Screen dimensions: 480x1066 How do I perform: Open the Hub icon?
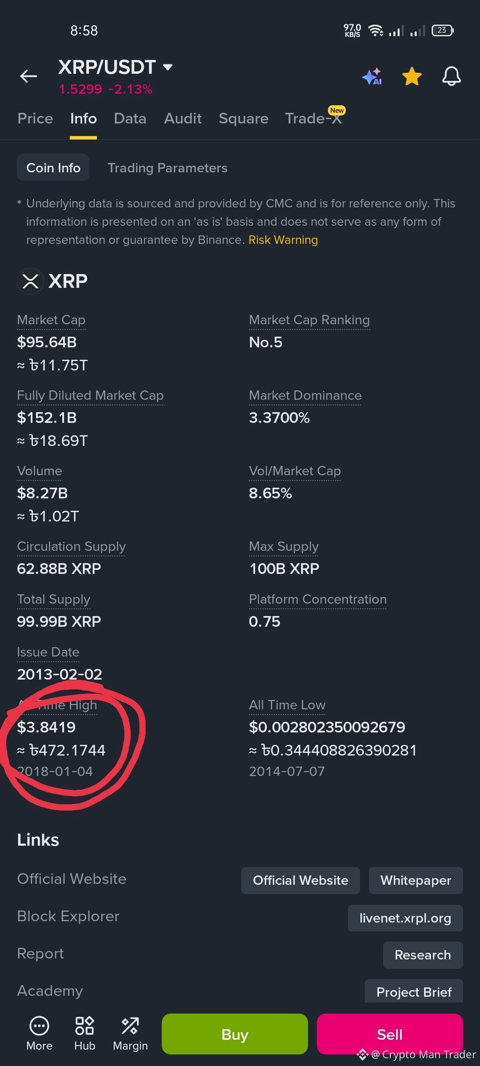pos(84,1034)
